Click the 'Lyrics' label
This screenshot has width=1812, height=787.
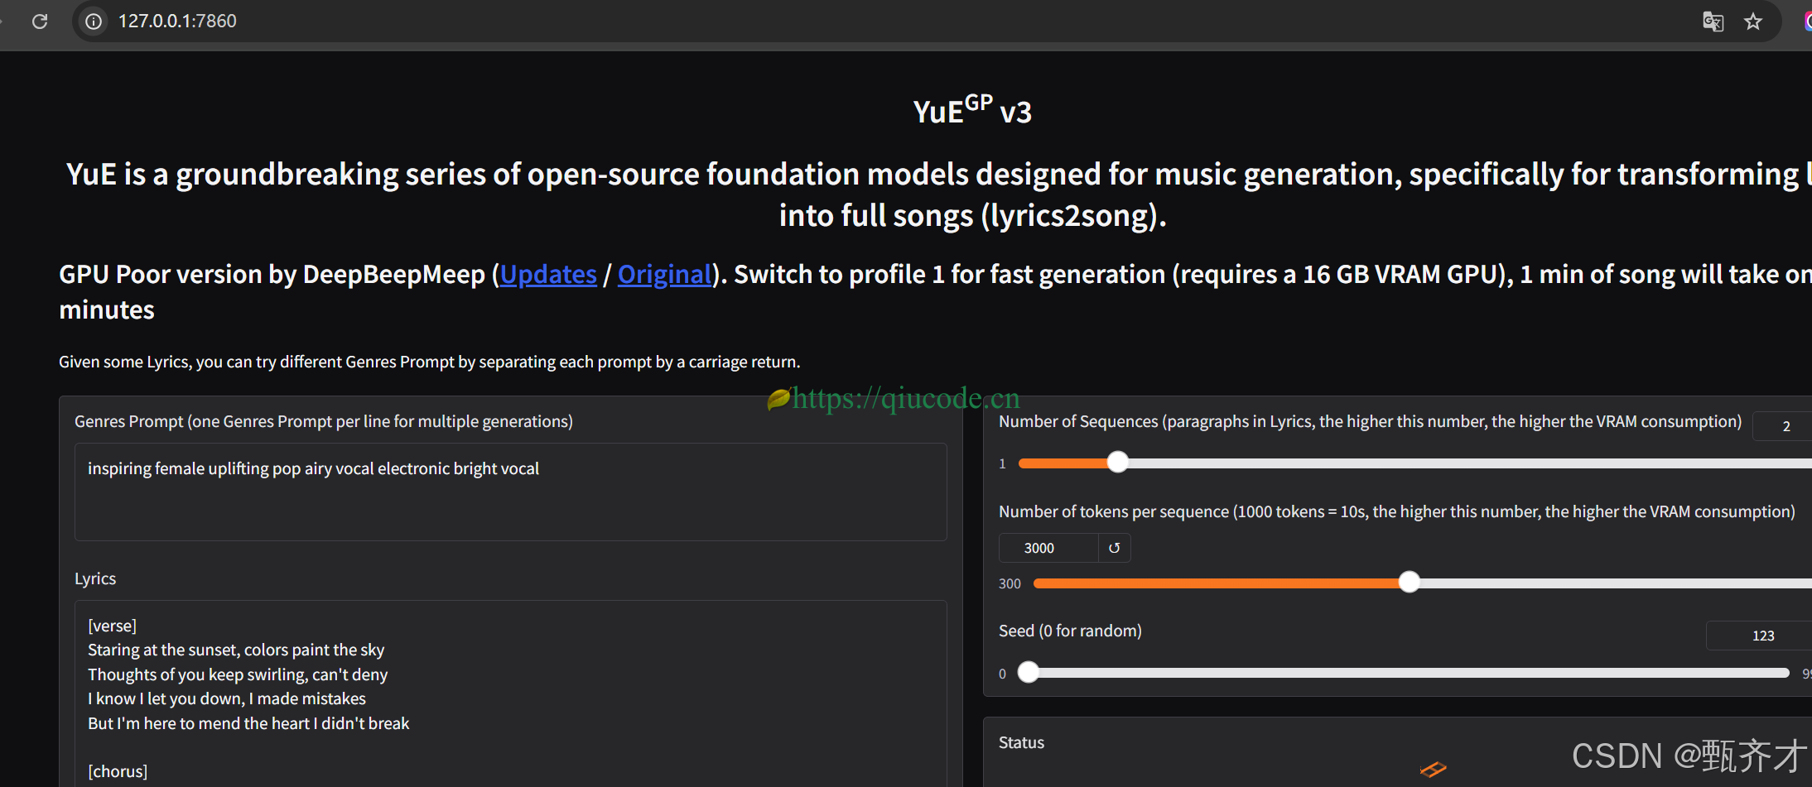[95, 578]
